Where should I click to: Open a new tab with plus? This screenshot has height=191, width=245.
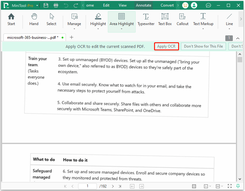click(x=71, y=37)
